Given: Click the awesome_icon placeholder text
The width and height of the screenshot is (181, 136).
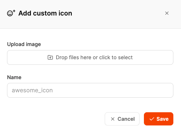Looking at the screenshot, I should [32, 91].
